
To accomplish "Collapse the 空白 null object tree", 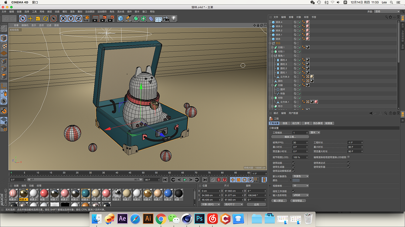I will [270, 43].
